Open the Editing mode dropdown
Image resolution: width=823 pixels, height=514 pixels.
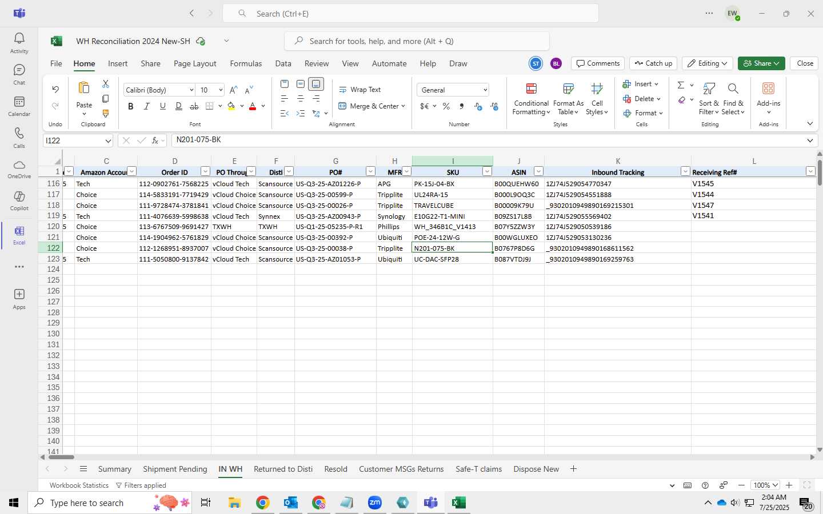[x=708, y=63]
